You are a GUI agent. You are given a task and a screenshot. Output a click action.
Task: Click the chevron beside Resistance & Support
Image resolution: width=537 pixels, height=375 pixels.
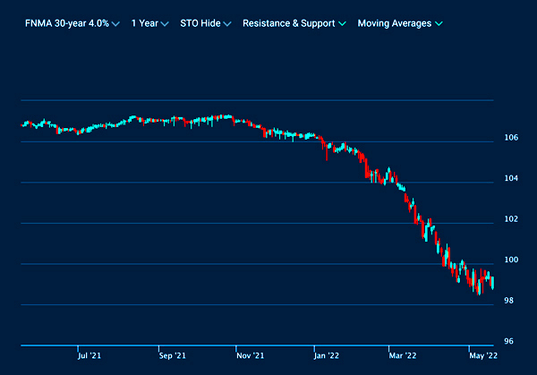coord(344,24)
